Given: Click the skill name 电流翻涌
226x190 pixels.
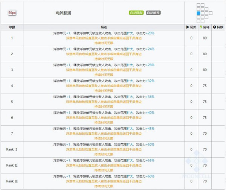Looking at the screenshot, I should click(x=63, y=12).
